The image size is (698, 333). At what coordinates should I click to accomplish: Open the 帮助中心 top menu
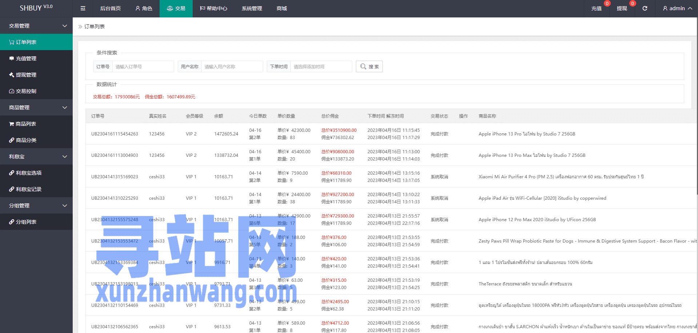(x=213, y=8)
